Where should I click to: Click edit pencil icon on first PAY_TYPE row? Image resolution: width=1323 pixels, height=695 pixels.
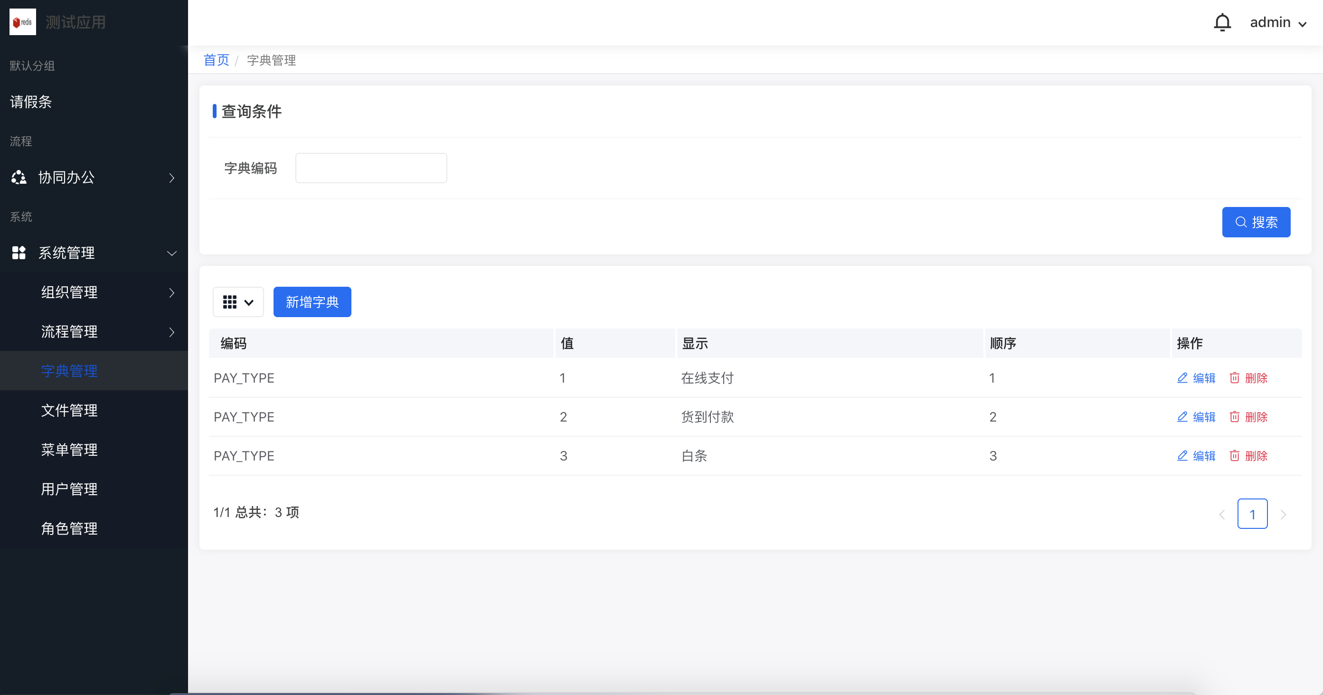[x=1182, y=377]
